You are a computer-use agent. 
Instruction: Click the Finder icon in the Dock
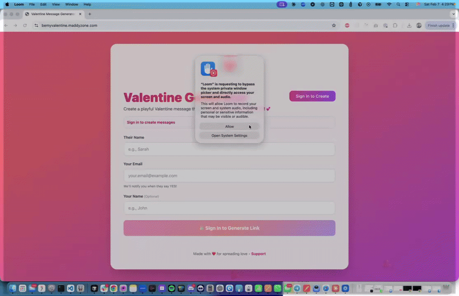12,288
